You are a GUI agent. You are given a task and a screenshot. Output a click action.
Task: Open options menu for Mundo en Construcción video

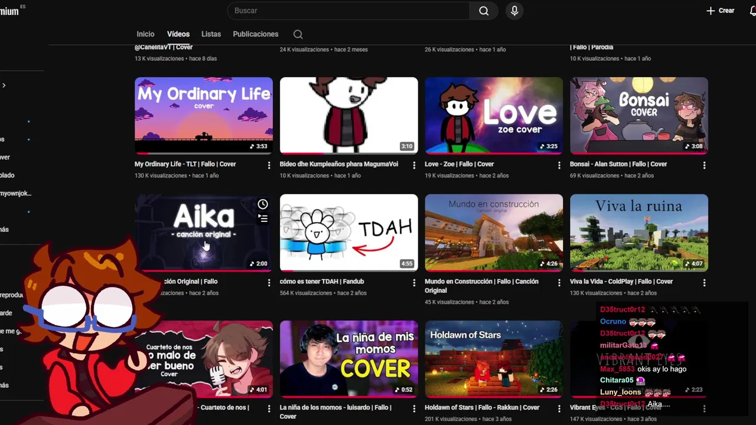tap(559, 283)
